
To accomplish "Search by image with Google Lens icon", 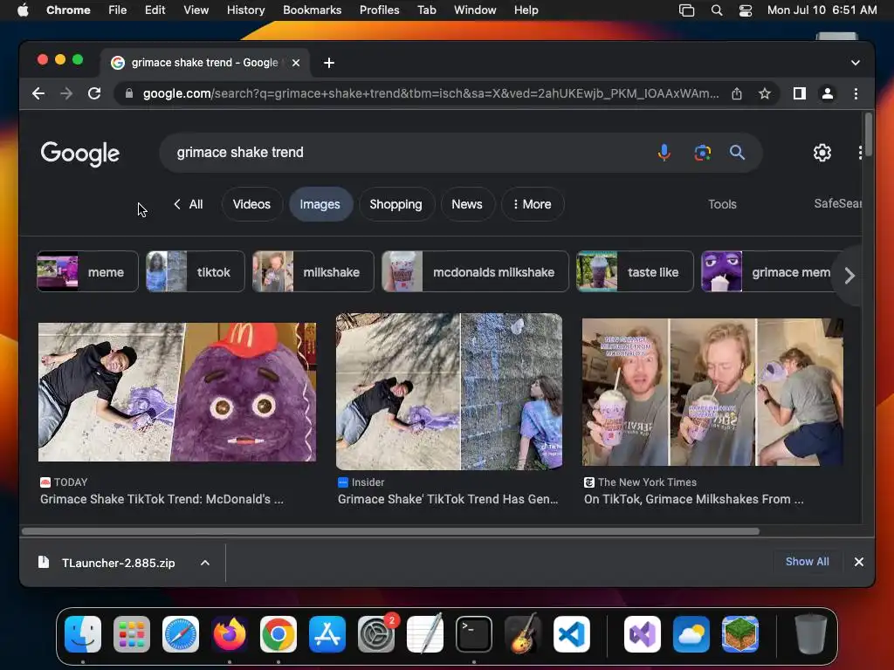I will 703,153.
